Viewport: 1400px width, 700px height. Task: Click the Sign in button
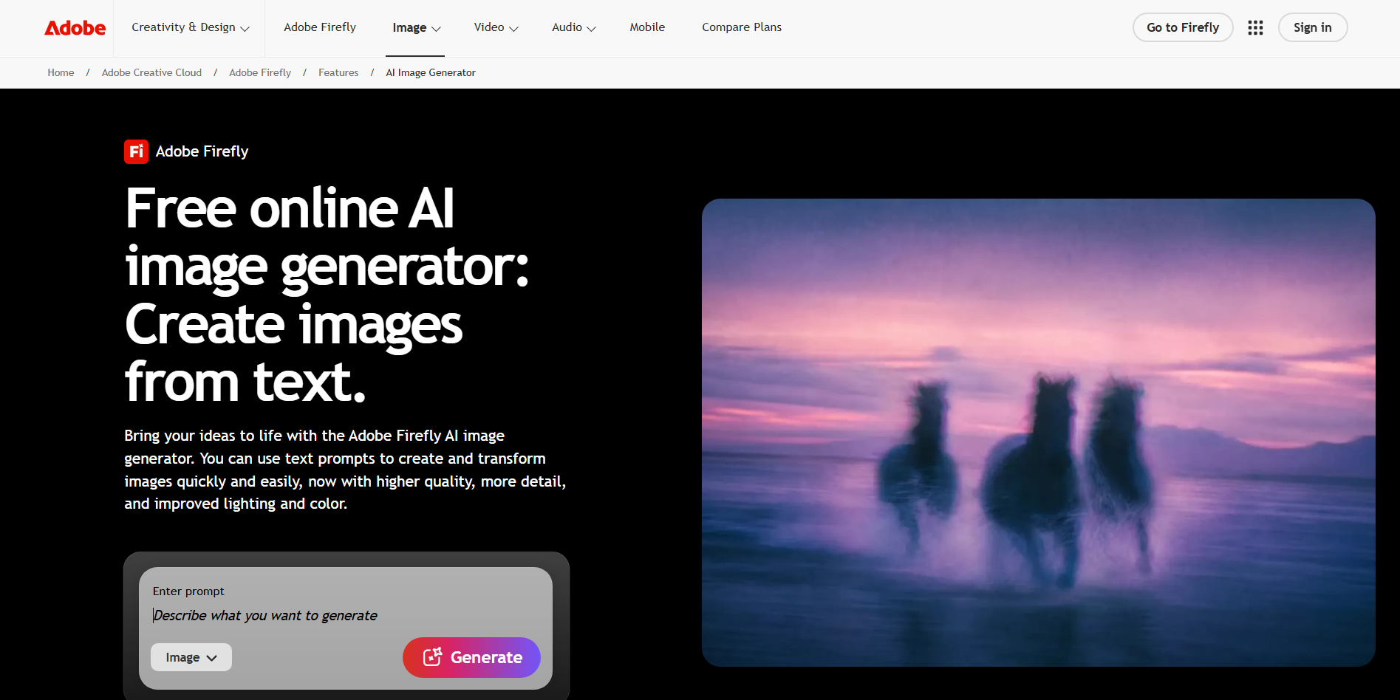1313,27
